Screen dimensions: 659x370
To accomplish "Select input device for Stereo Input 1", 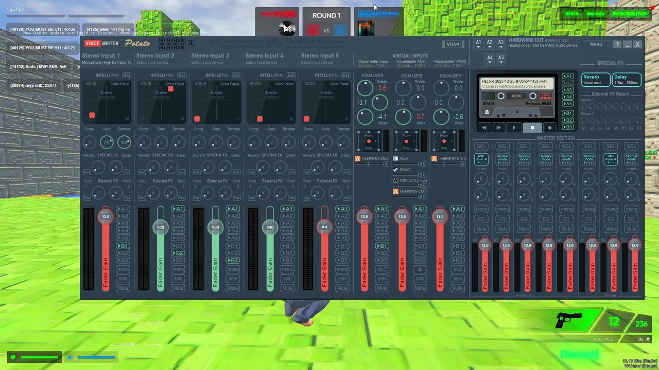I will (107, 63).
